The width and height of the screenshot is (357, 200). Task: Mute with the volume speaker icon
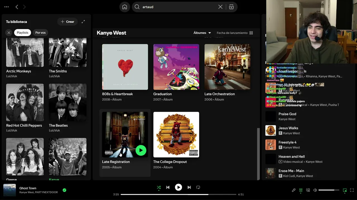[315, 190]
